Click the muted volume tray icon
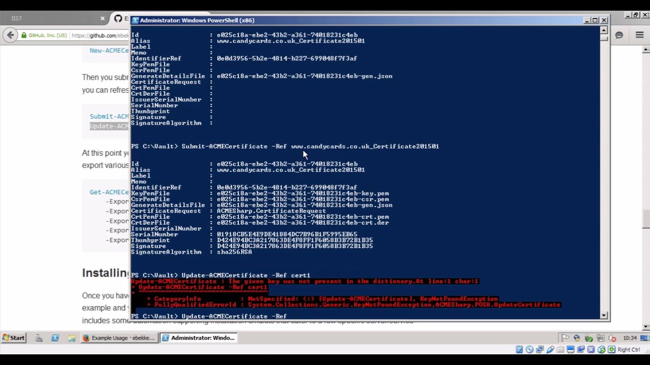The image size is (650, 365). 612,338
